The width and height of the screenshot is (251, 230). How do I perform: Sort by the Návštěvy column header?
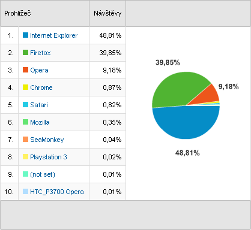click(107, 13)
